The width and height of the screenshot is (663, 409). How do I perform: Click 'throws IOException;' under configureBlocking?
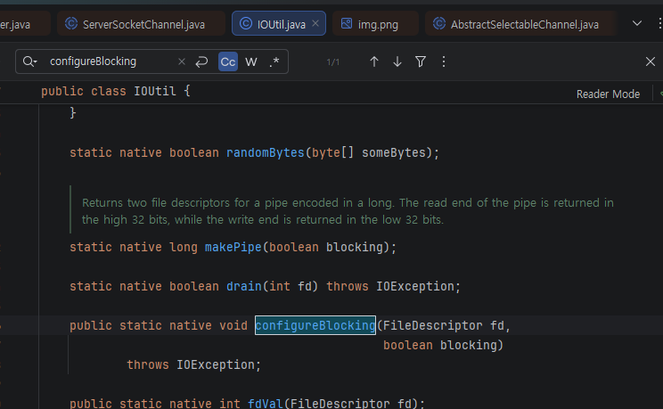coord(194,364)
